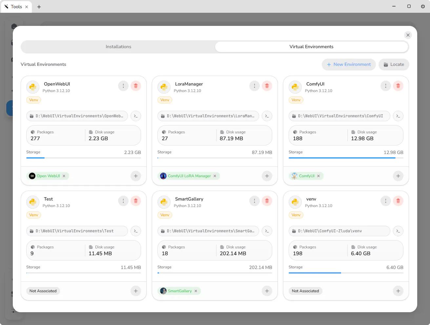Click the Locate button

394,65
